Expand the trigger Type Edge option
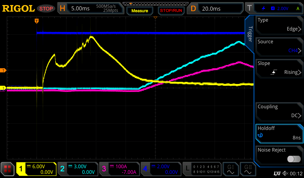Image resolution: width=304 pixels, height=178 pixels. click(279, 25)
